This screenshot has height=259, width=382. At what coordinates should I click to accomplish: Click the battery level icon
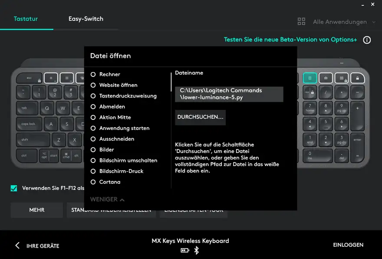tap(185, 250)
